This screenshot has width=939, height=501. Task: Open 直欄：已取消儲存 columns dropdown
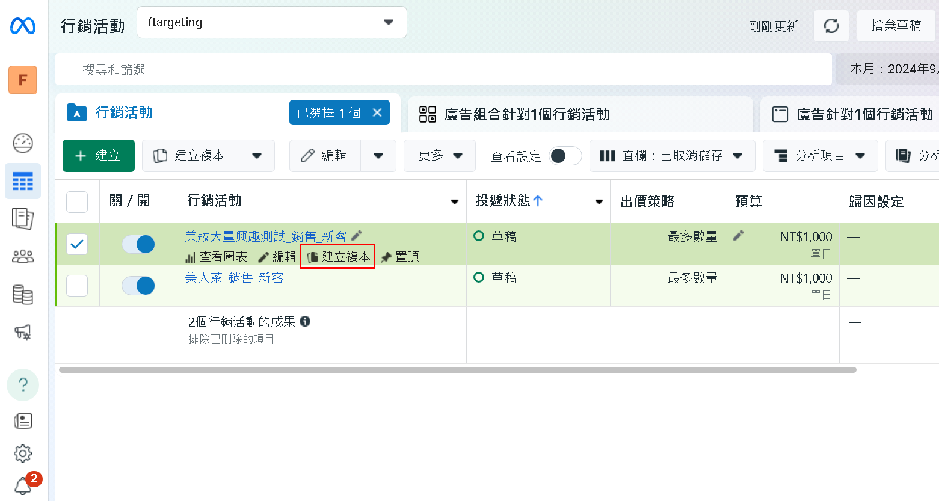point(673,156)
